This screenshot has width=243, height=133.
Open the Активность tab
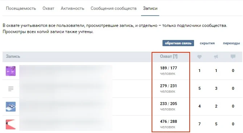(x=73, y=8)
